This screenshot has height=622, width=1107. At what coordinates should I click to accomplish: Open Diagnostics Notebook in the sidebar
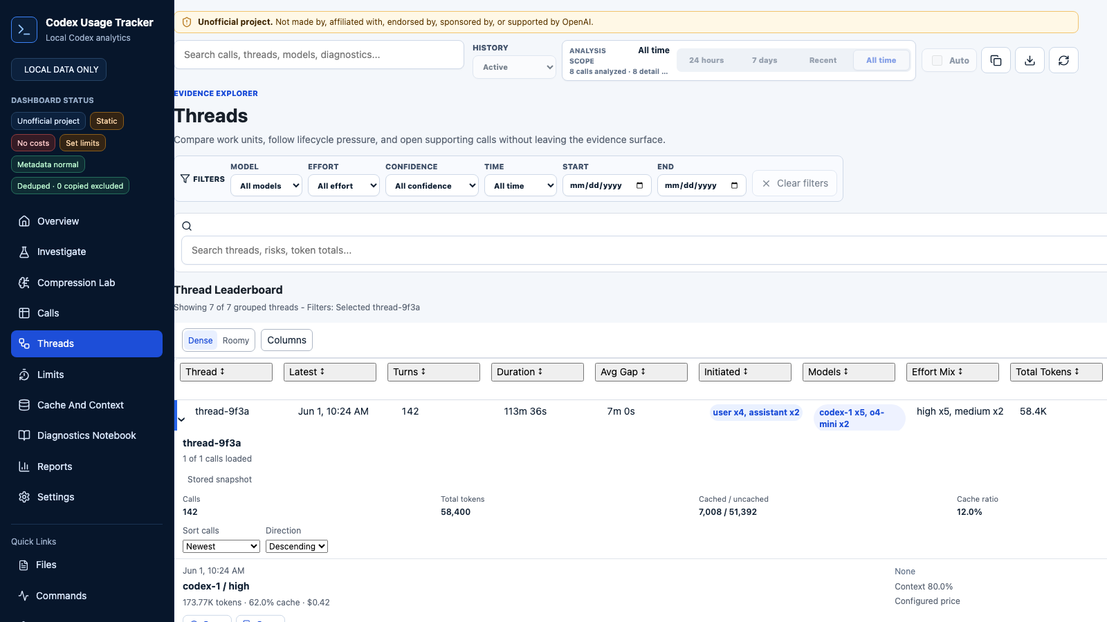pos(86,435)
